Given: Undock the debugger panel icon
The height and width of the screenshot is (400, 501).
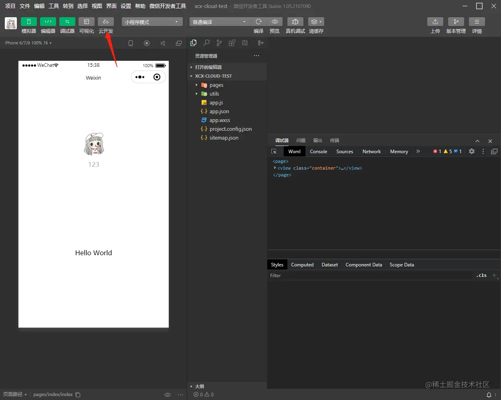Looking at the screenshot, I should click(x=494, y=151).
